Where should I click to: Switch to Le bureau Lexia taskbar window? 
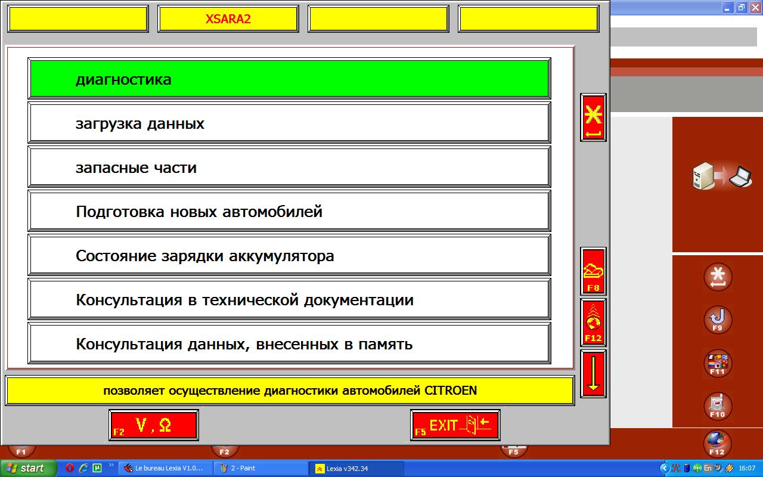tap(165, 468)
